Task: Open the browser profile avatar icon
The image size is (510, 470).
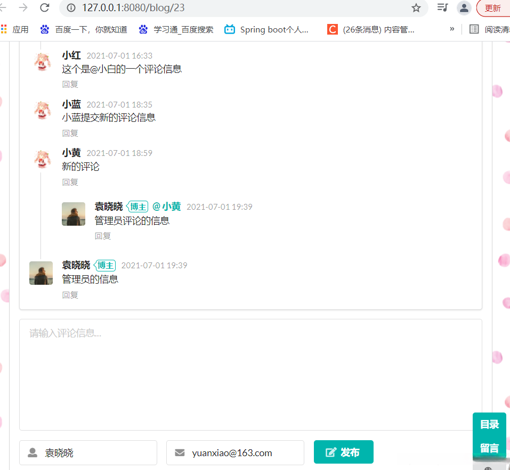Action: pos(463,8)
